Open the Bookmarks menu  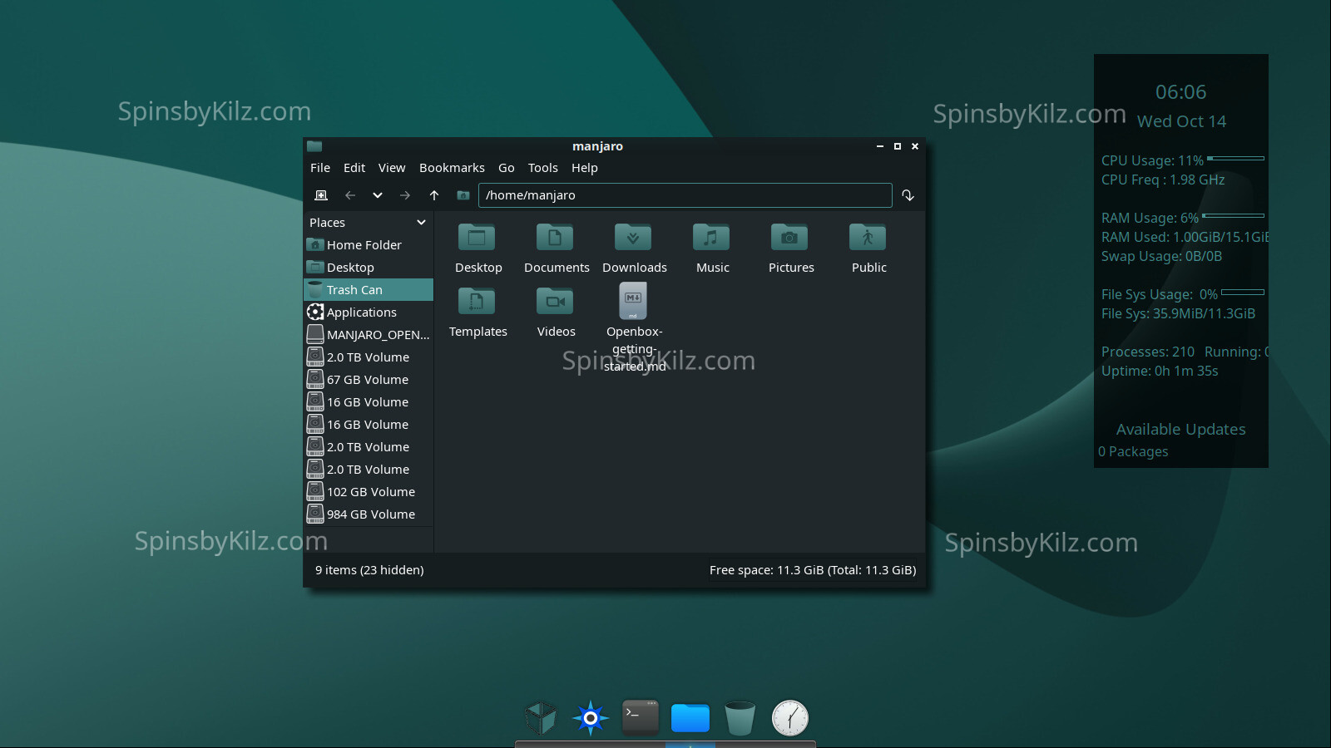452,168
